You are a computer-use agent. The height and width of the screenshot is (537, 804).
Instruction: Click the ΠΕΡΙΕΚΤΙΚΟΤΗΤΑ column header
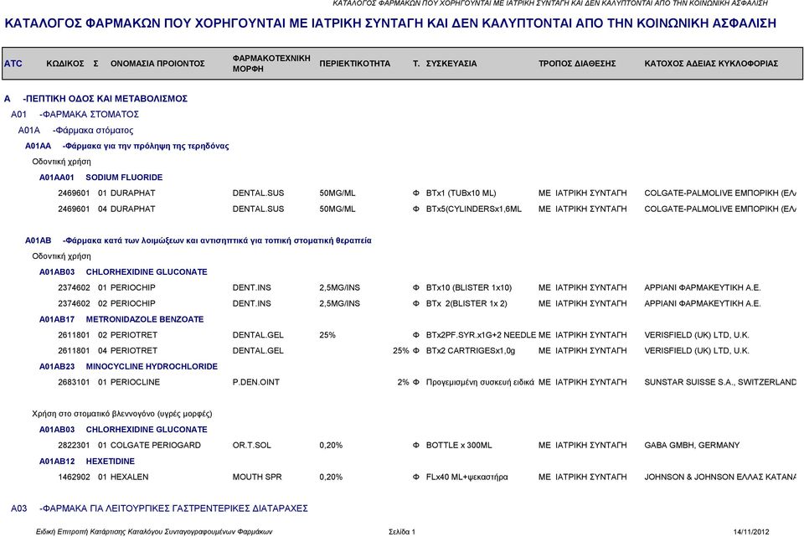(x=355, y=64)
